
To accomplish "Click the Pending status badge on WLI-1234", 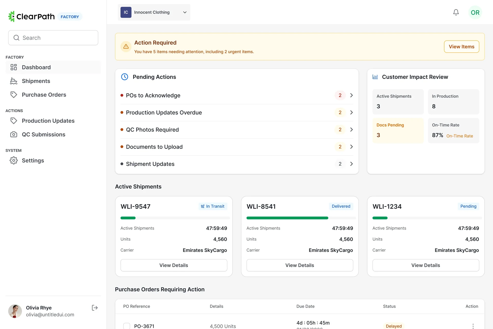I will click(468, 206).
